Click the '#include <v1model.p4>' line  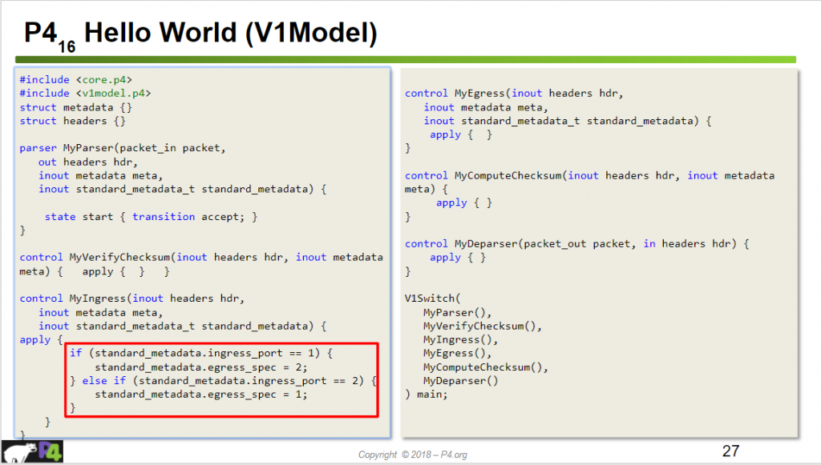click(85, 93)
